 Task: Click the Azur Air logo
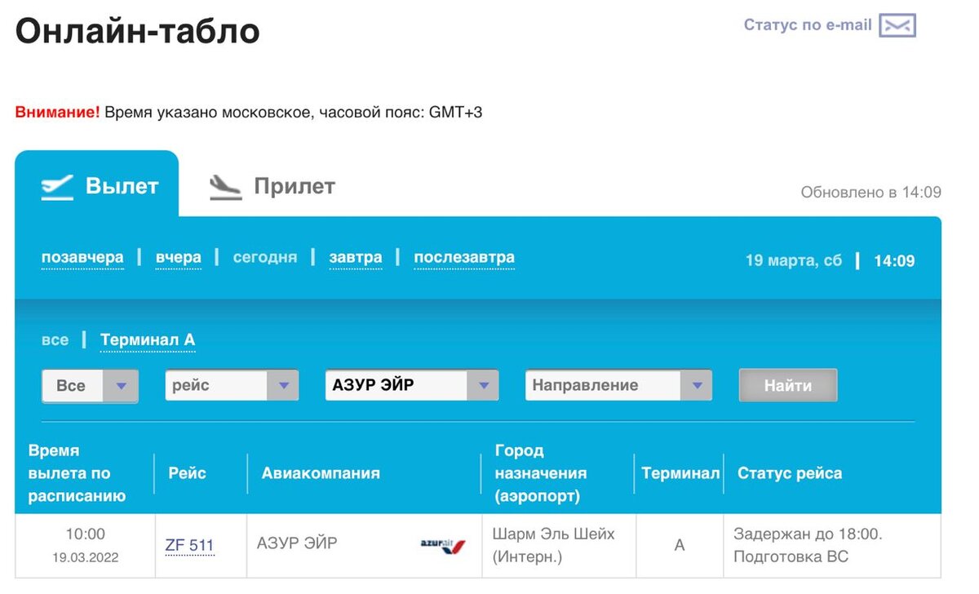[x=442, y=546]
